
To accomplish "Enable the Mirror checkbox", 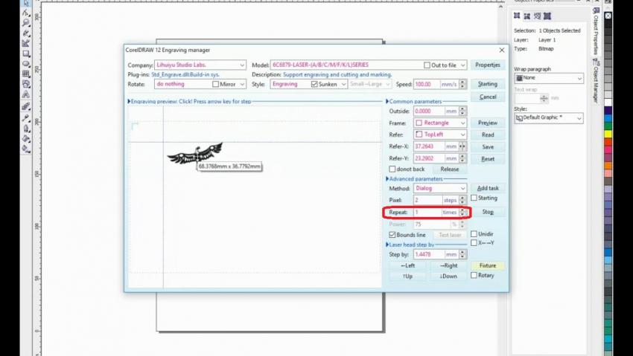I will (216, 85).
